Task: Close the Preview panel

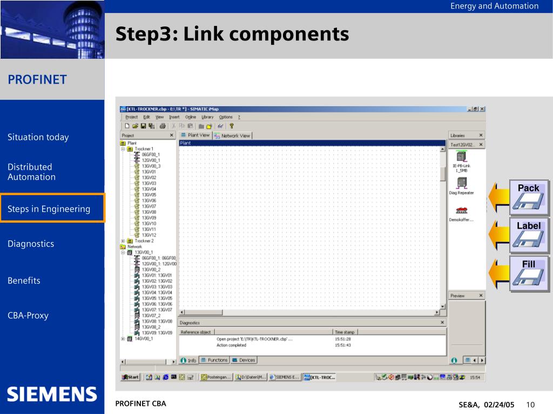Action: (x=481, y=295)
